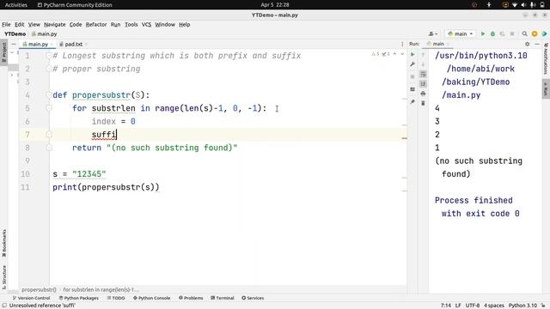Open Run panel settings gear

[527, 44]
